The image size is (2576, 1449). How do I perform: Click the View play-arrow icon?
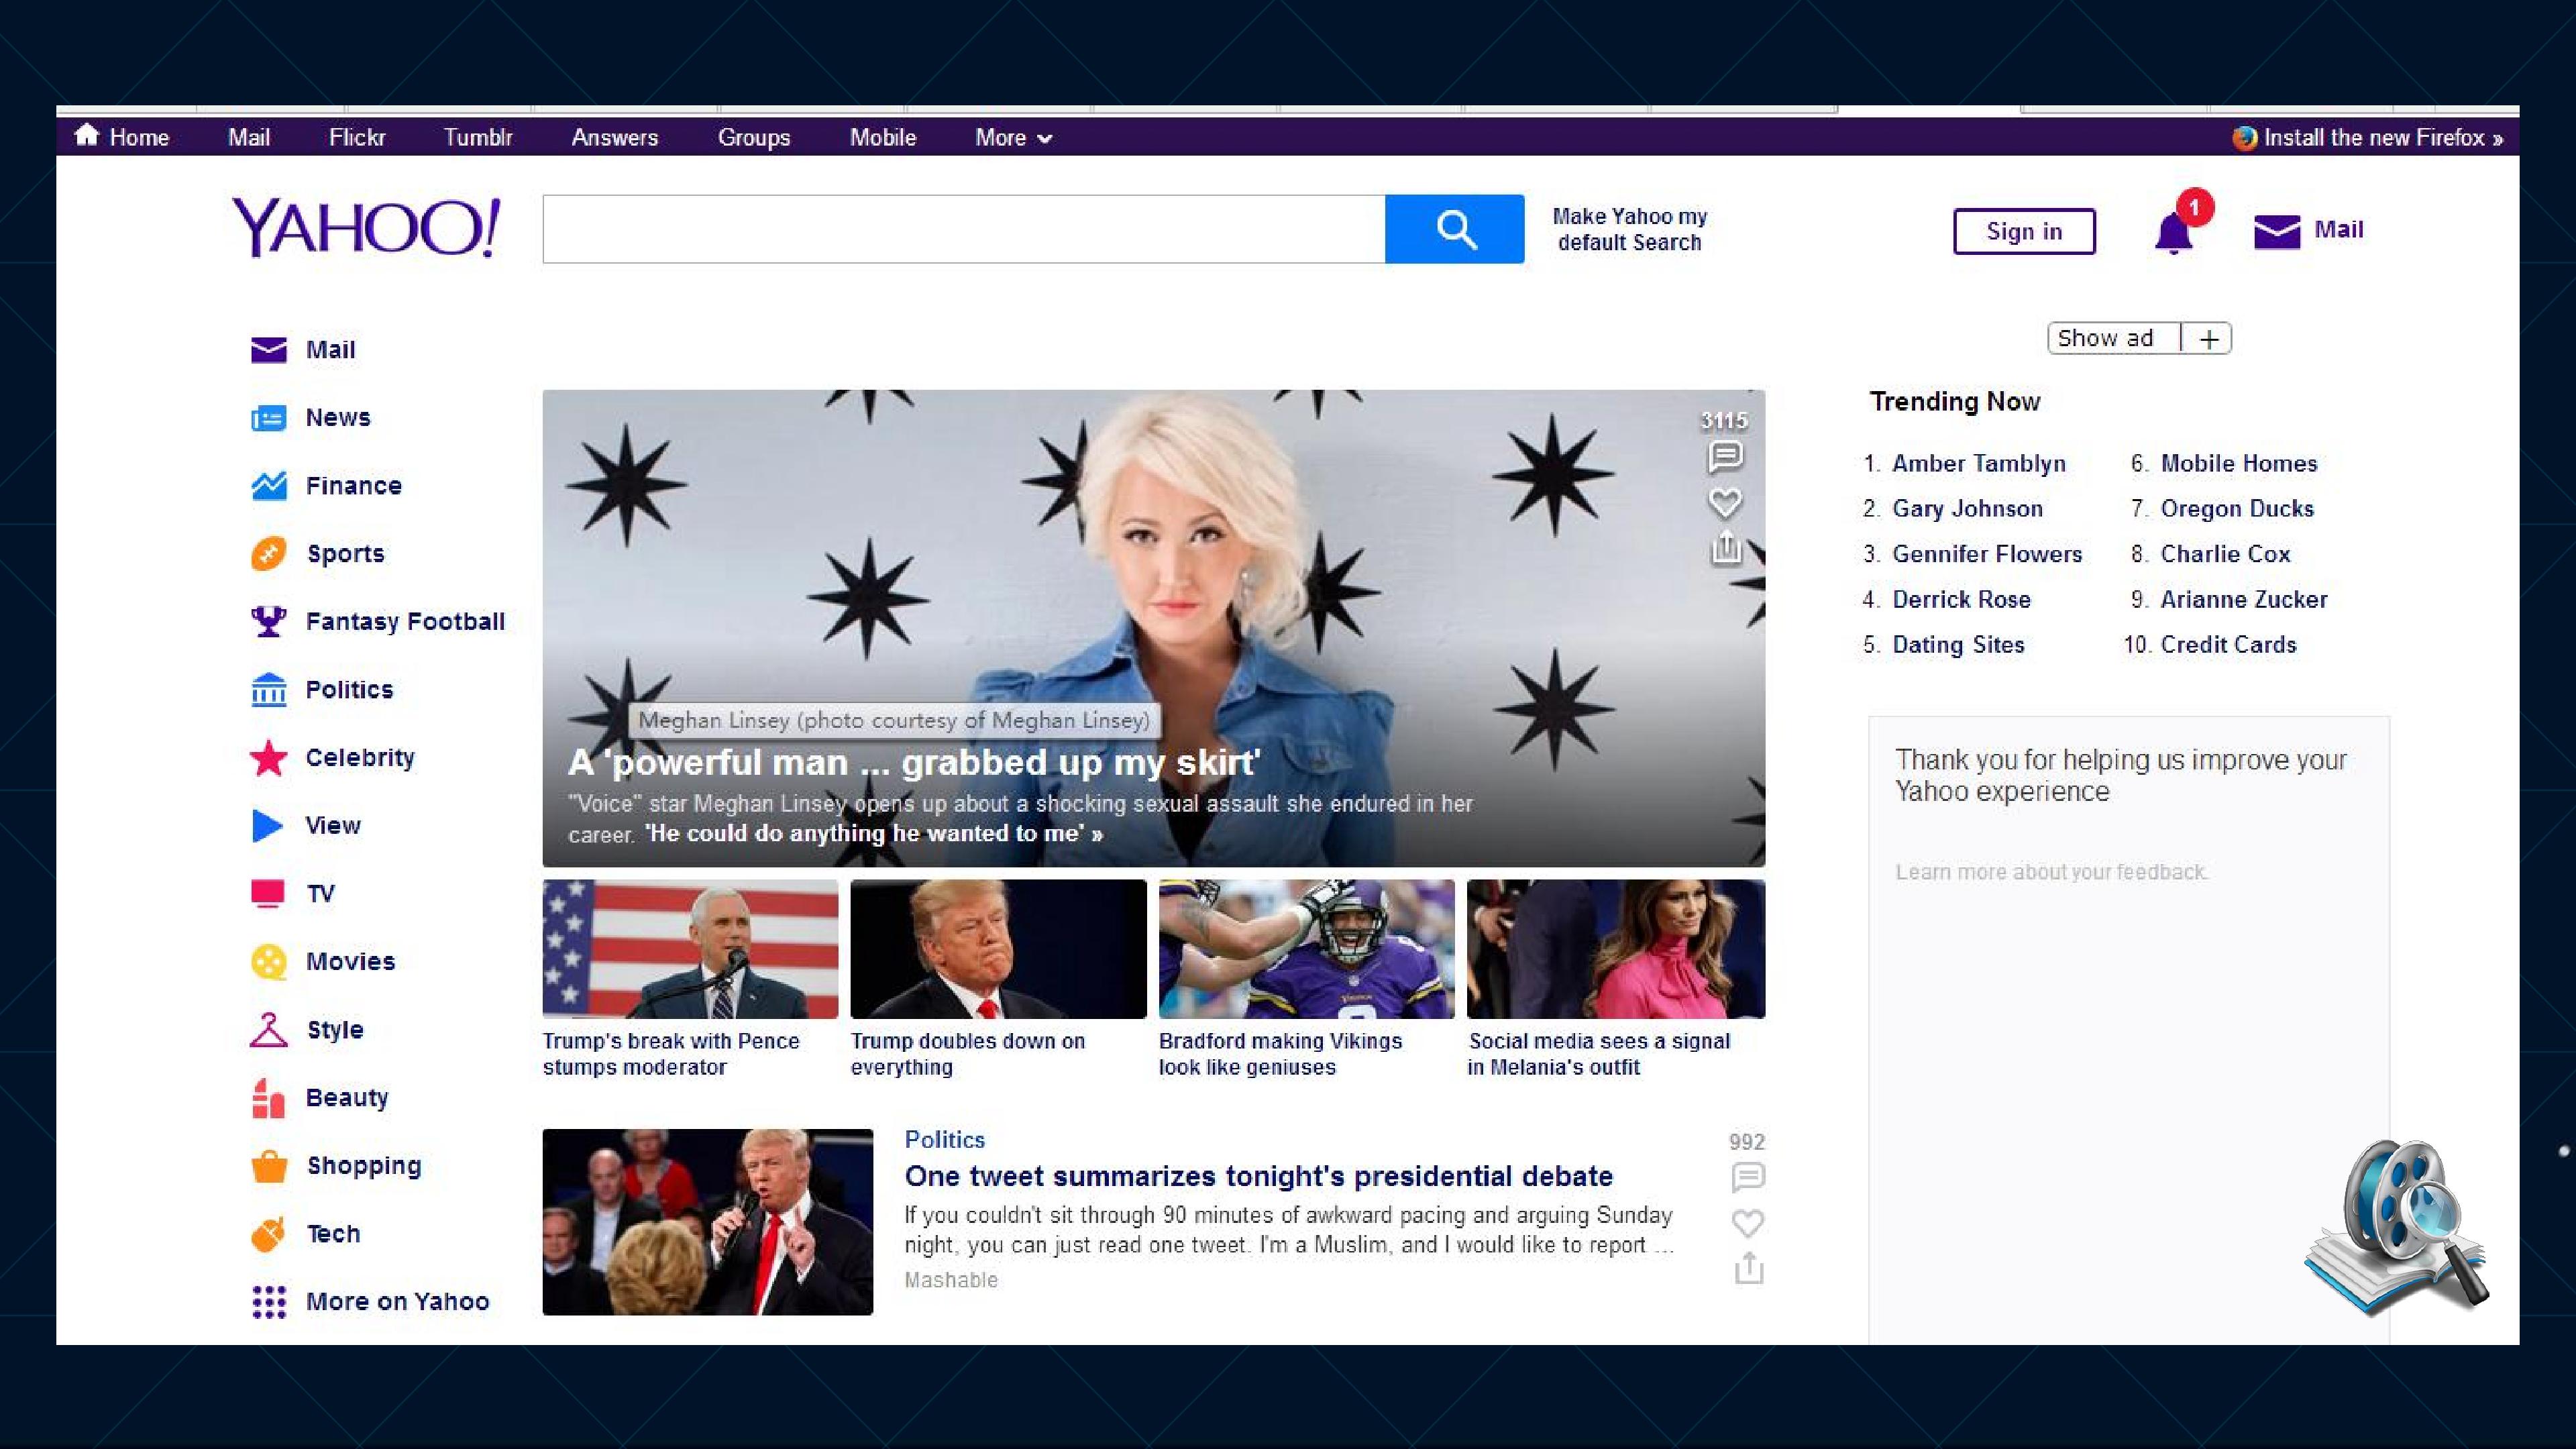(x=267, y=825)
